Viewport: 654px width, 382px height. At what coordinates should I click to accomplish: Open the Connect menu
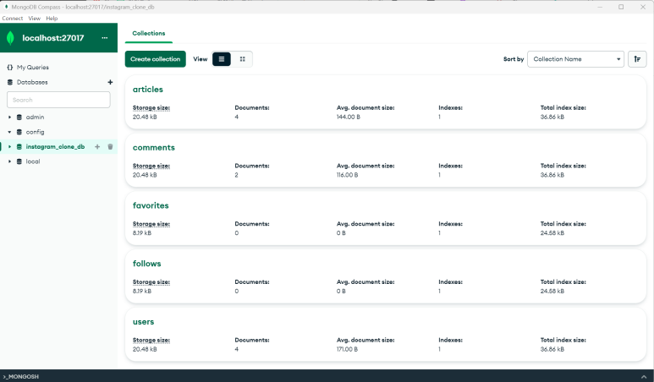13,19
